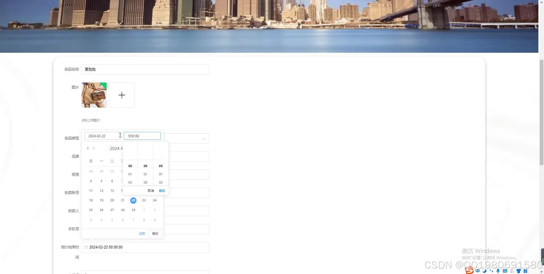
Task: Click the moon icon in IME bar
Action: point(485,271)
